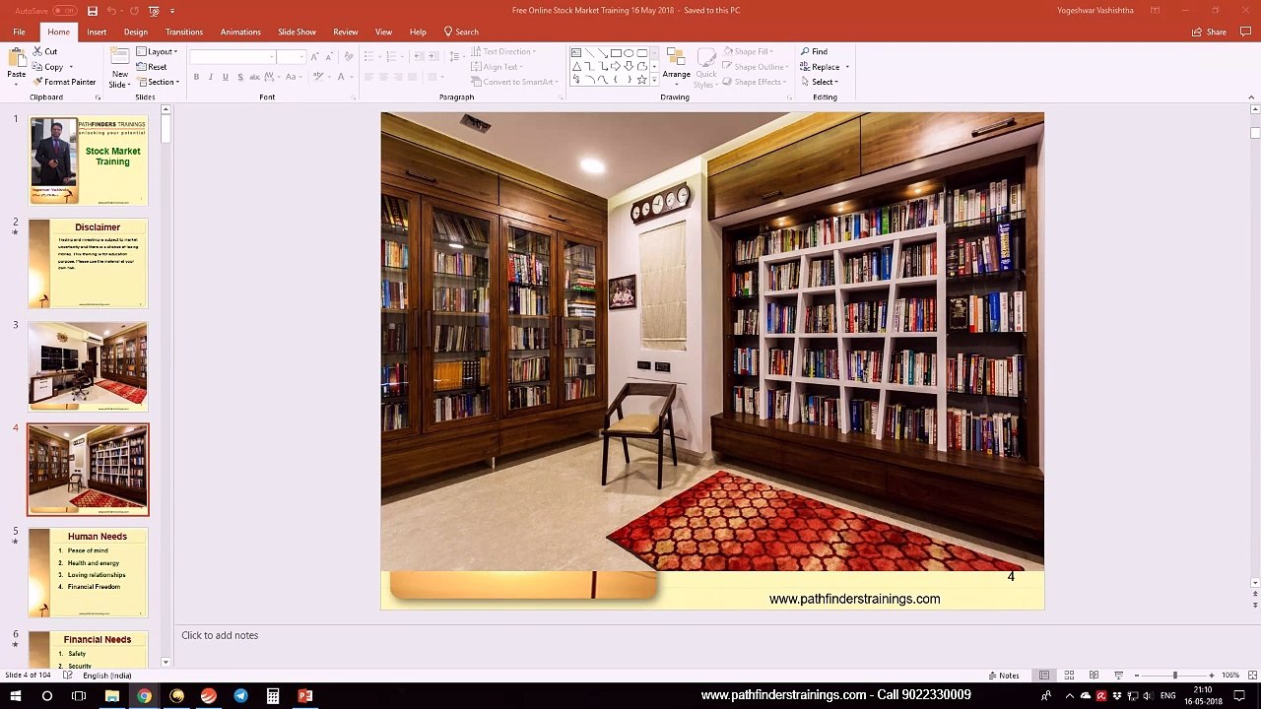Click the Redo/Repeat icon
Screen dimensions: 1261x709
pyautogui.click(x=134, y=11)
